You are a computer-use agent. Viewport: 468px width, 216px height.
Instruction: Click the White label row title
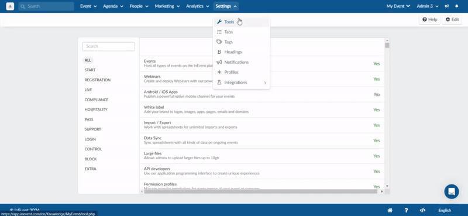pos(154,107)
